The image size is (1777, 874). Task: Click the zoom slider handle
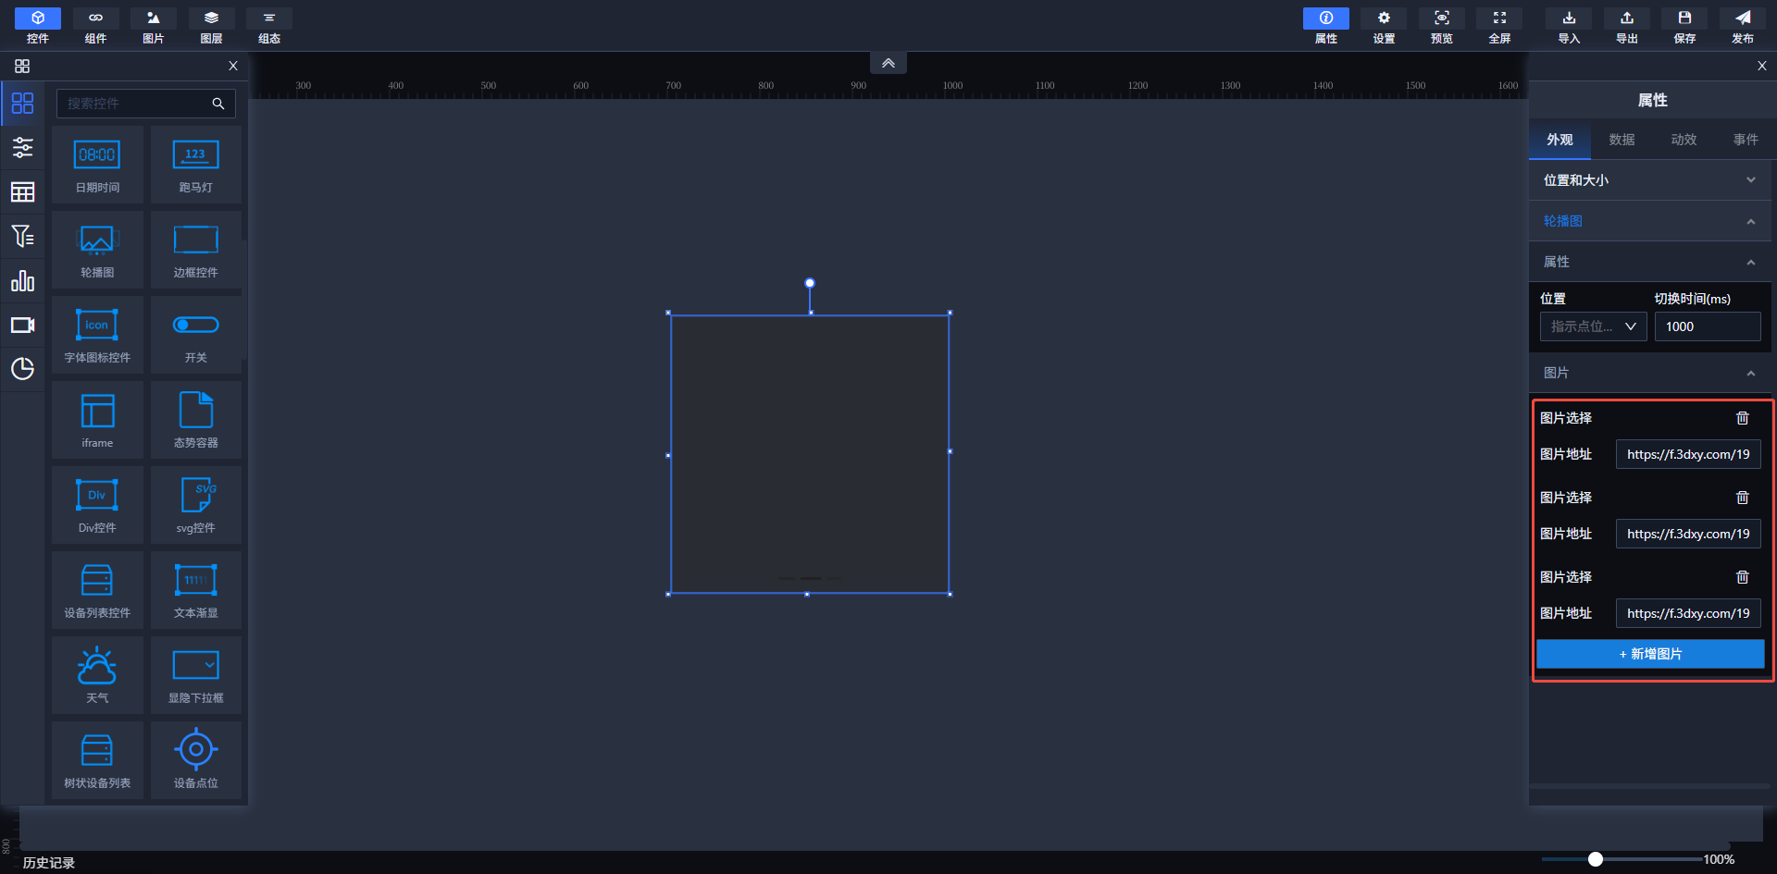pos(1596,859)
